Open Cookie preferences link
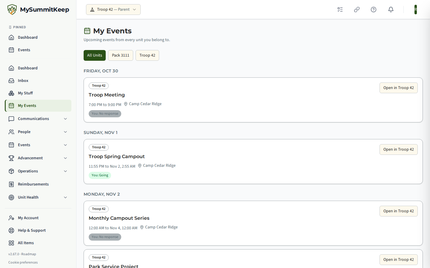 point(23,262)
